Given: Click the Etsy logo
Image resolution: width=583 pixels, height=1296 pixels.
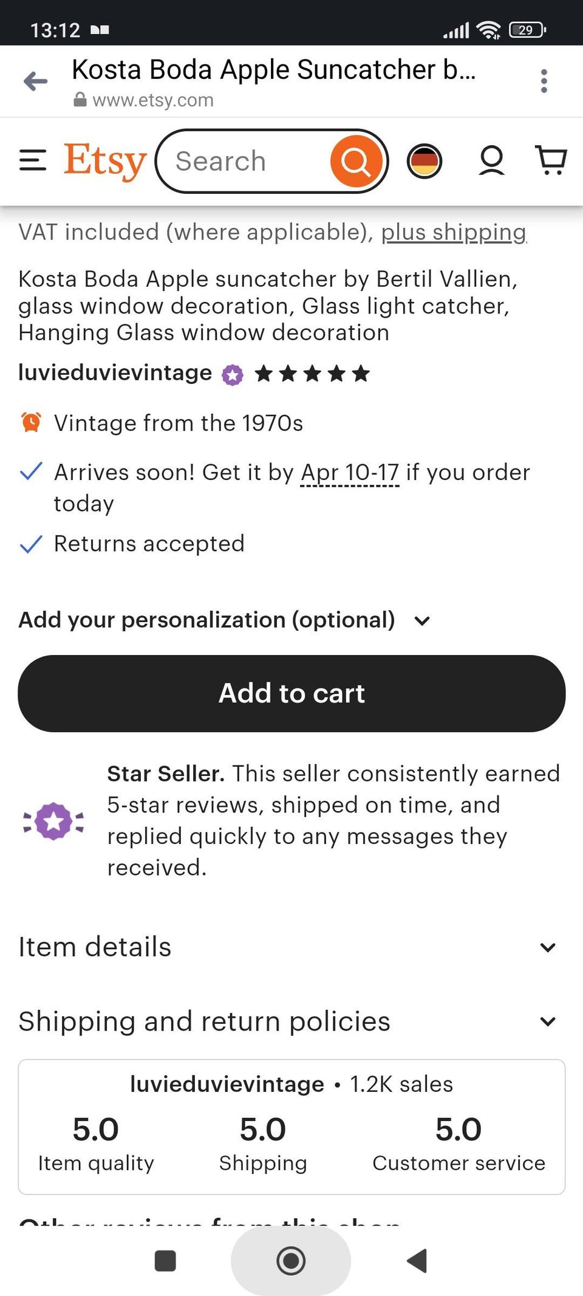Looking at the screenshot, I should (x=105, y=161).
